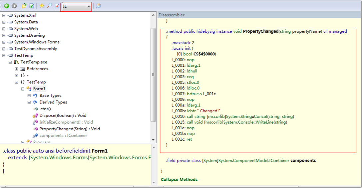Click the green Back navigation arrow
The width and height of the screenshot is (362, 188).
[x=6, y=6]
